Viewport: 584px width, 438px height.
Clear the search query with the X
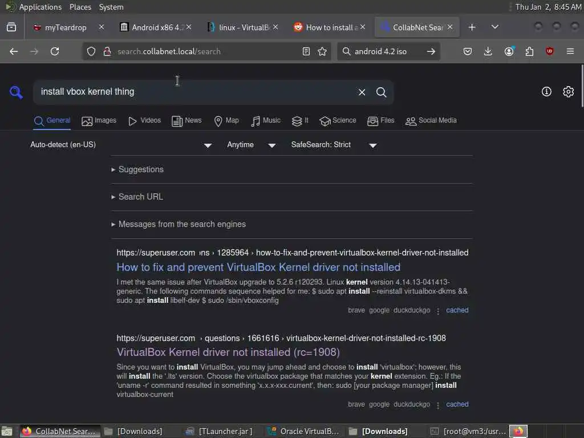tap(362, 92)
